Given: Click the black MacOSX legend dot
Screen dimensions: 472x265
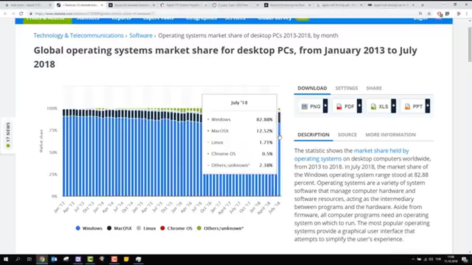Looking at the screenshot, I should click(109, 228).
